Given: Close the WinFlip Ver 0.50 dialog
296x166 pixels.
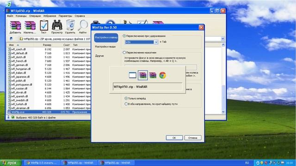Looking at the screenshot, I should pos(201,28).
